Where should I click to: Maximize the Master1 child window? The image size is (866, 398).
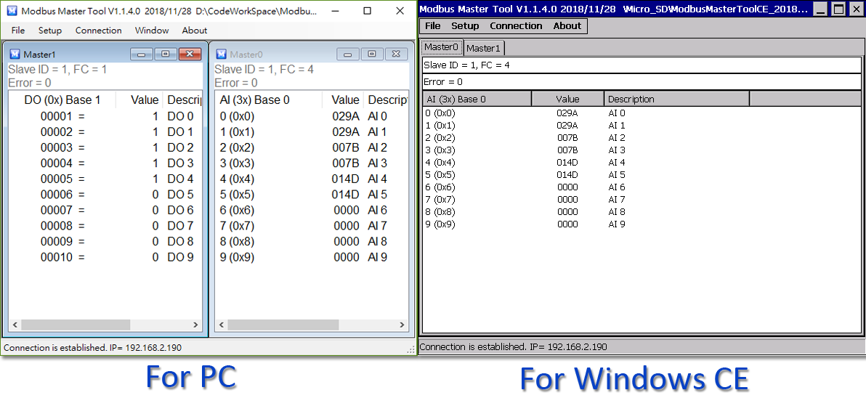165,54
